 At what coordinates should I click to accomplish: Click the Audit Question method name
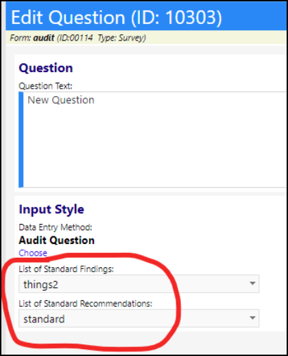56,241
